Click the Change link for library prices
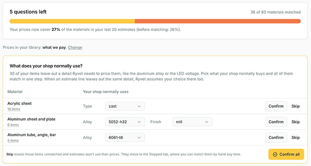Viewport: 311px width, 166px height. 75,47
